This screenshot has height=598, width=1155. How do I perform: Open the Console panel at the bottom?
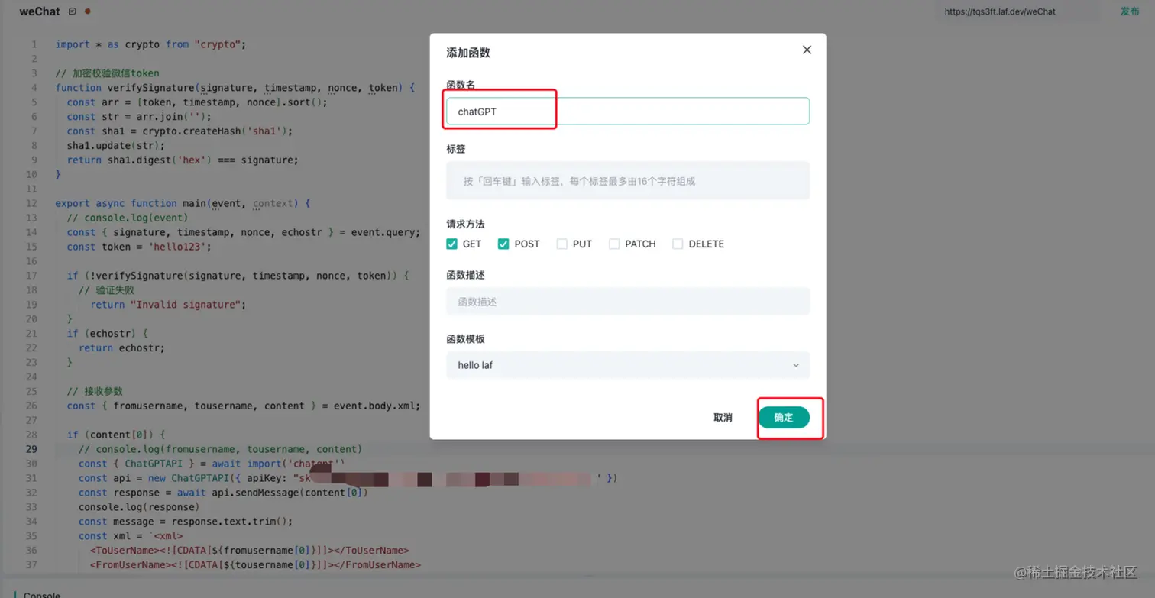[42, 594]
